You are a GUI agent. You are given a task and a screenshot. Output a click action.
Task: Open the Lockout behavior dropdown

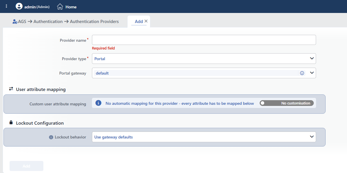[x=204, y=137]
